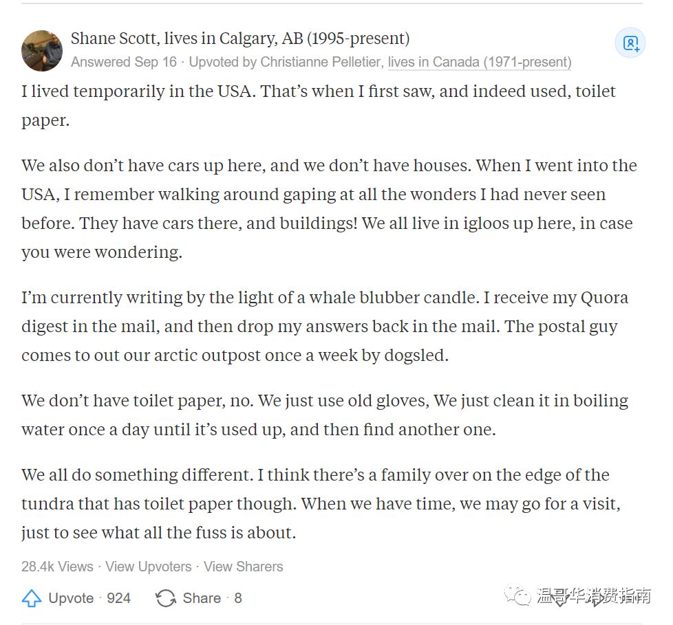The height and width of the screenshot is (625, 673).
Task: Click the circular reshare arrows icon
Action: tap(166, 598)
